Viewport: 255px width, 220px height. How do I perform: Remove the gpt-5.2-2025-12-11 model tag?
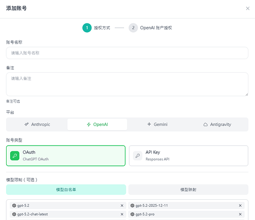[240, 205]
